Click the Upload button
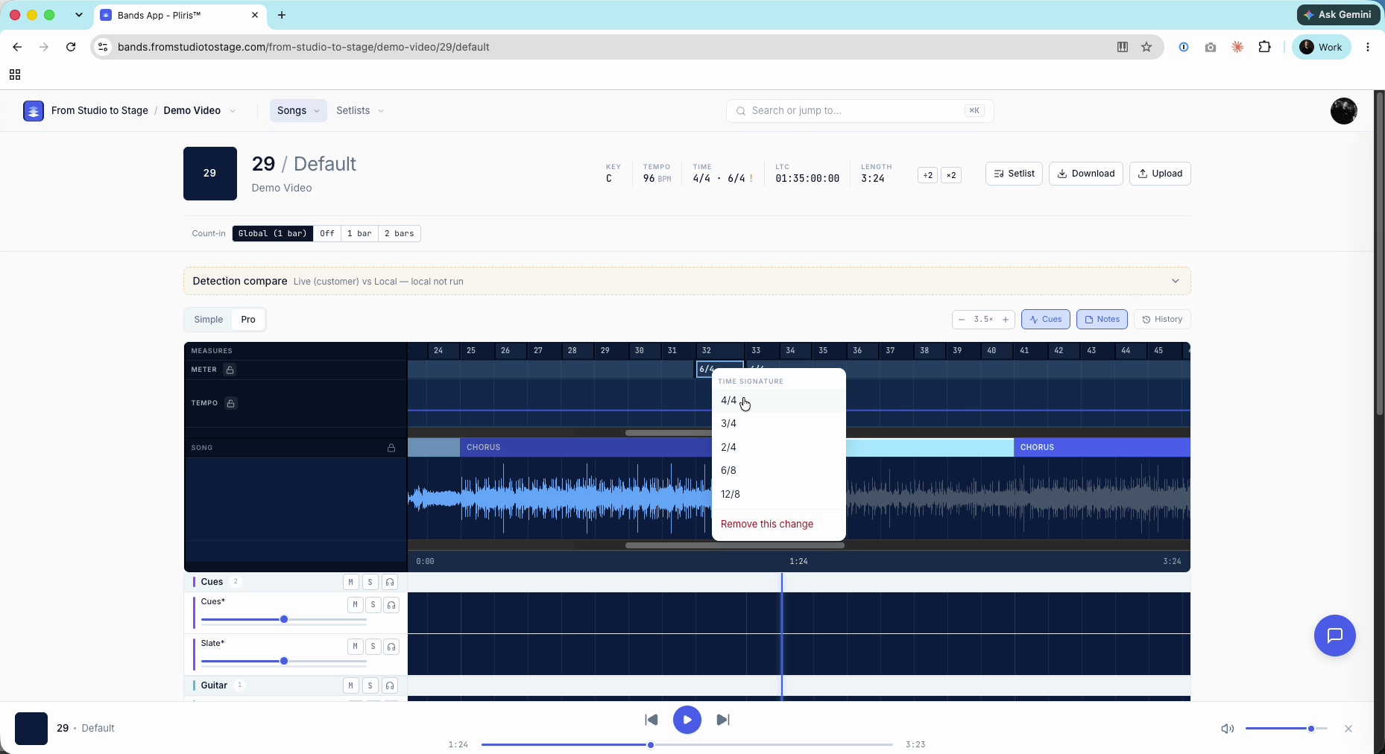Image resolution: width=1385 pixels, height=754 pixels. pos(1160,174)
